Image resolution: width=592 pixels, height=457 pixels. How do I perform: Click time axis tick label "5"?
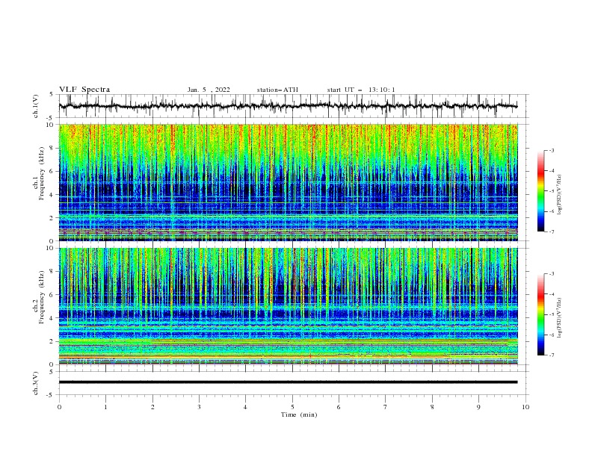[292, 407]
